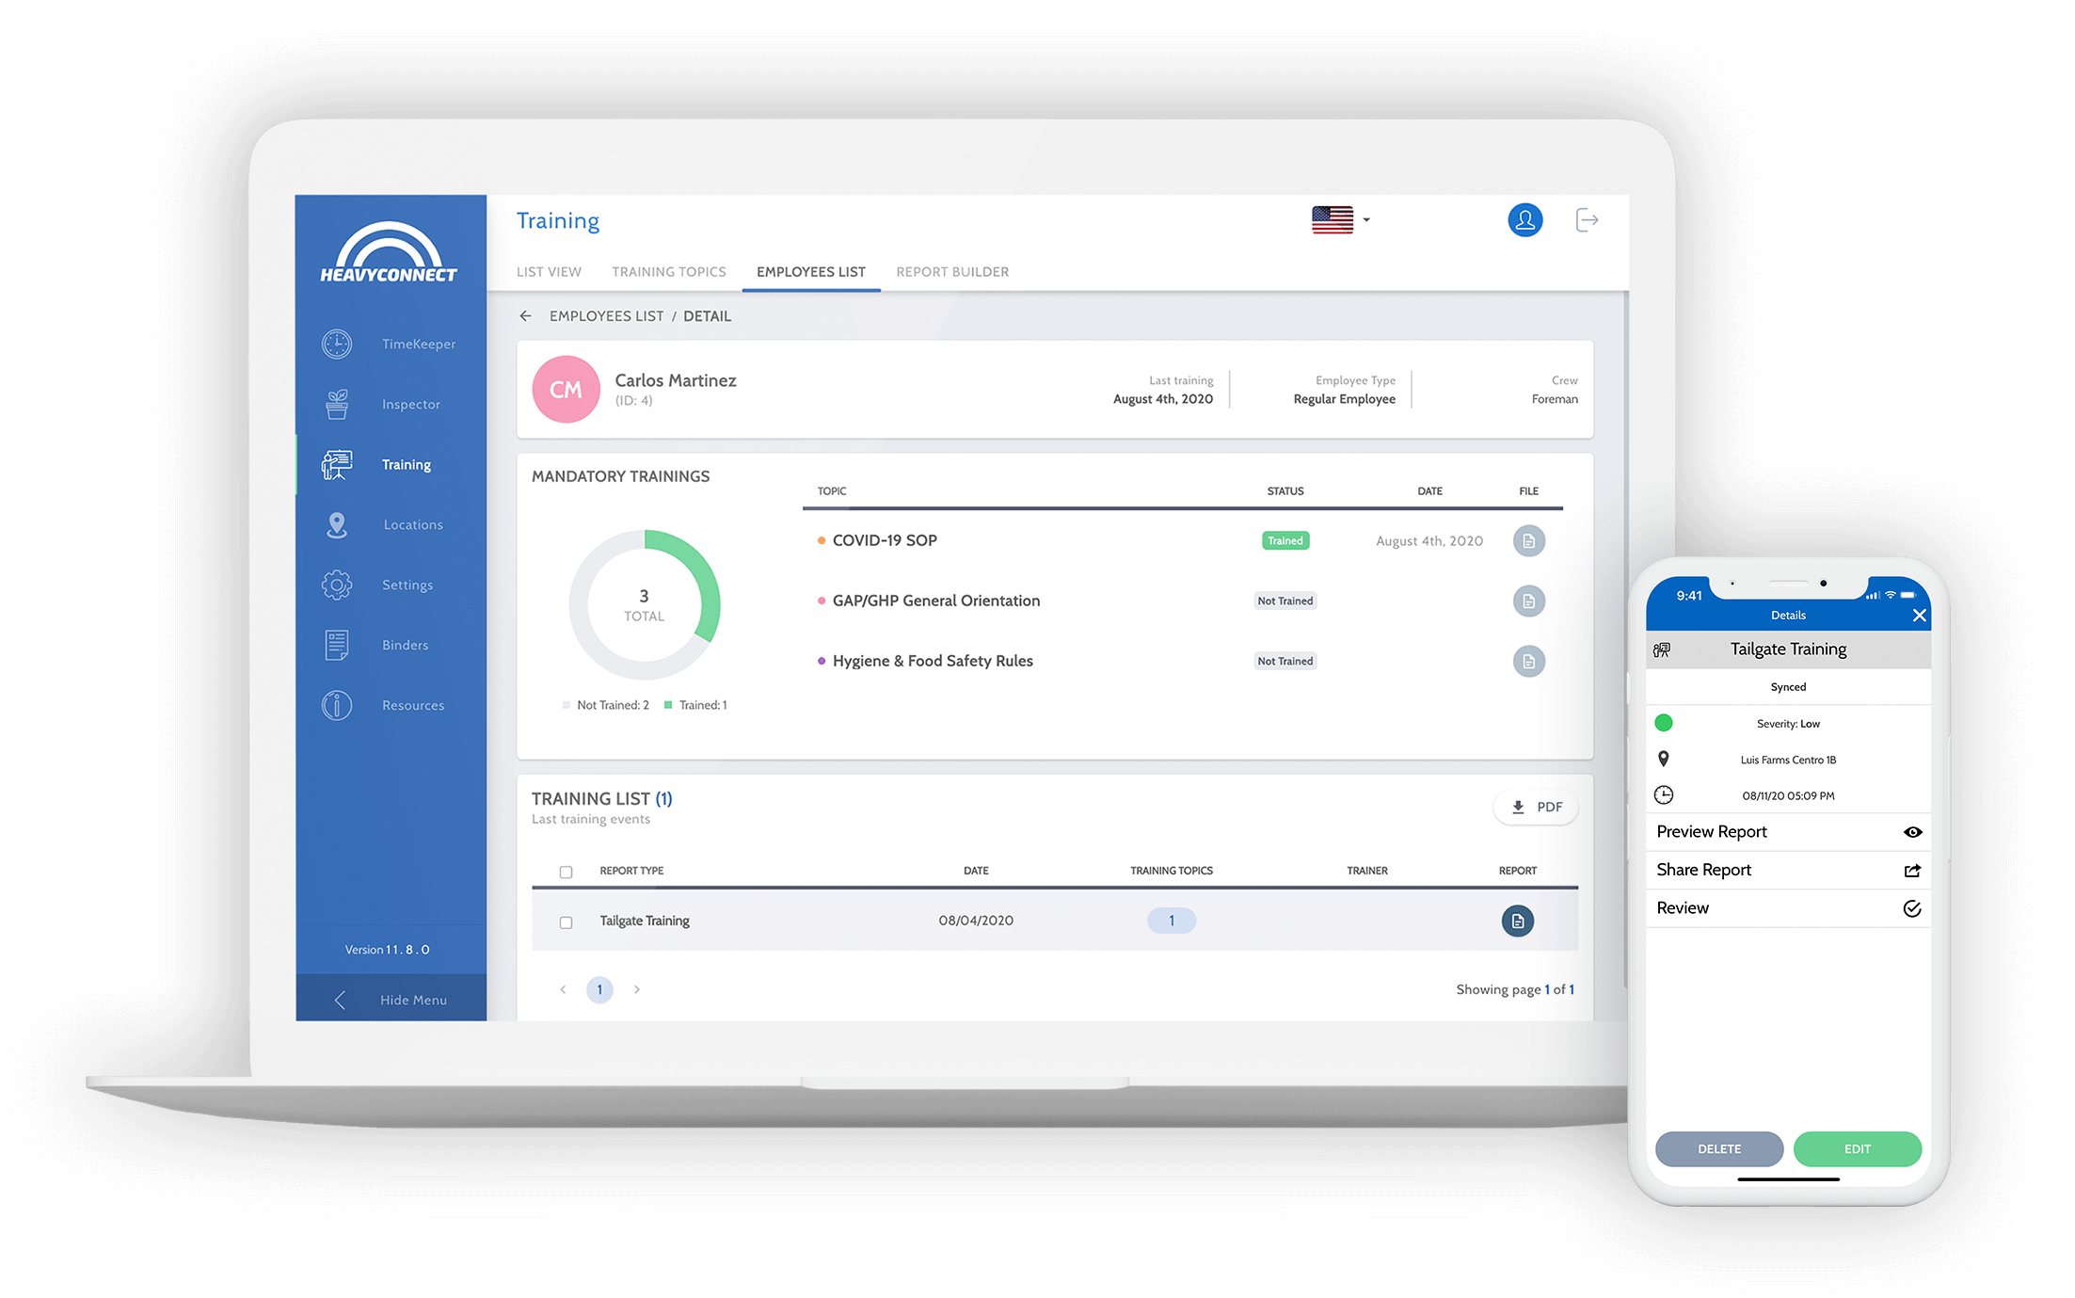Open Locations via the map pin icon
2075x1298 pixels.
point(337,525)
